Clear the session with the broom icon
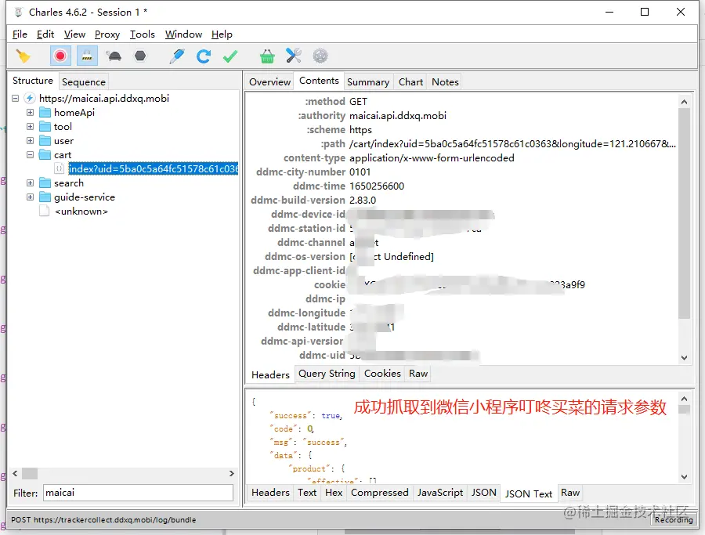 point(23,56)
